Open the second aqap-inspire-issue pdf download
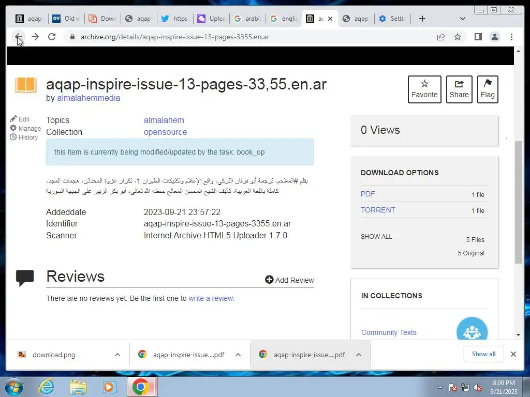 pos(302,355)
